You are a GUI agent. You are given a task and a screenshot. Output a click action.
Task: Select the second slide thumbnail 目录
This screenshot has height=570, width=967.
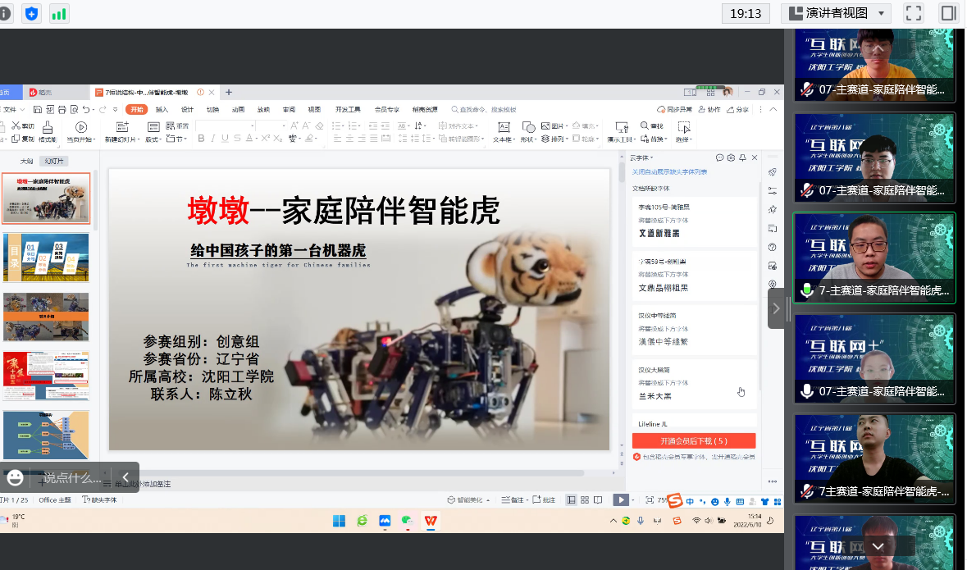click(46, 258)
